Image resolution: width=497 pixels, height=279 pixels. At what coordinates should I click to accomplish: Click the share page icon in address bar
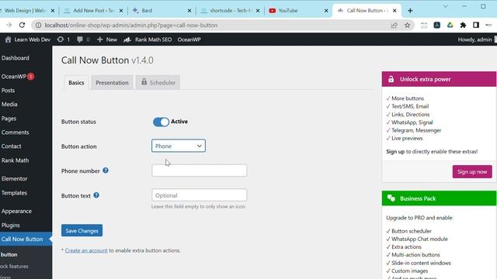click(x=394, y=25)
